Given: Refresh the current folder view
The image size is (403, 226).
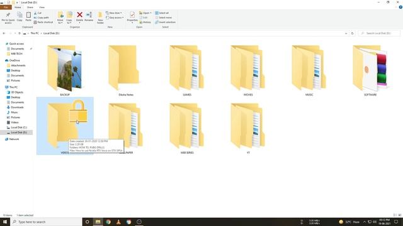Looking at the screenshot, I should [353, 33].
